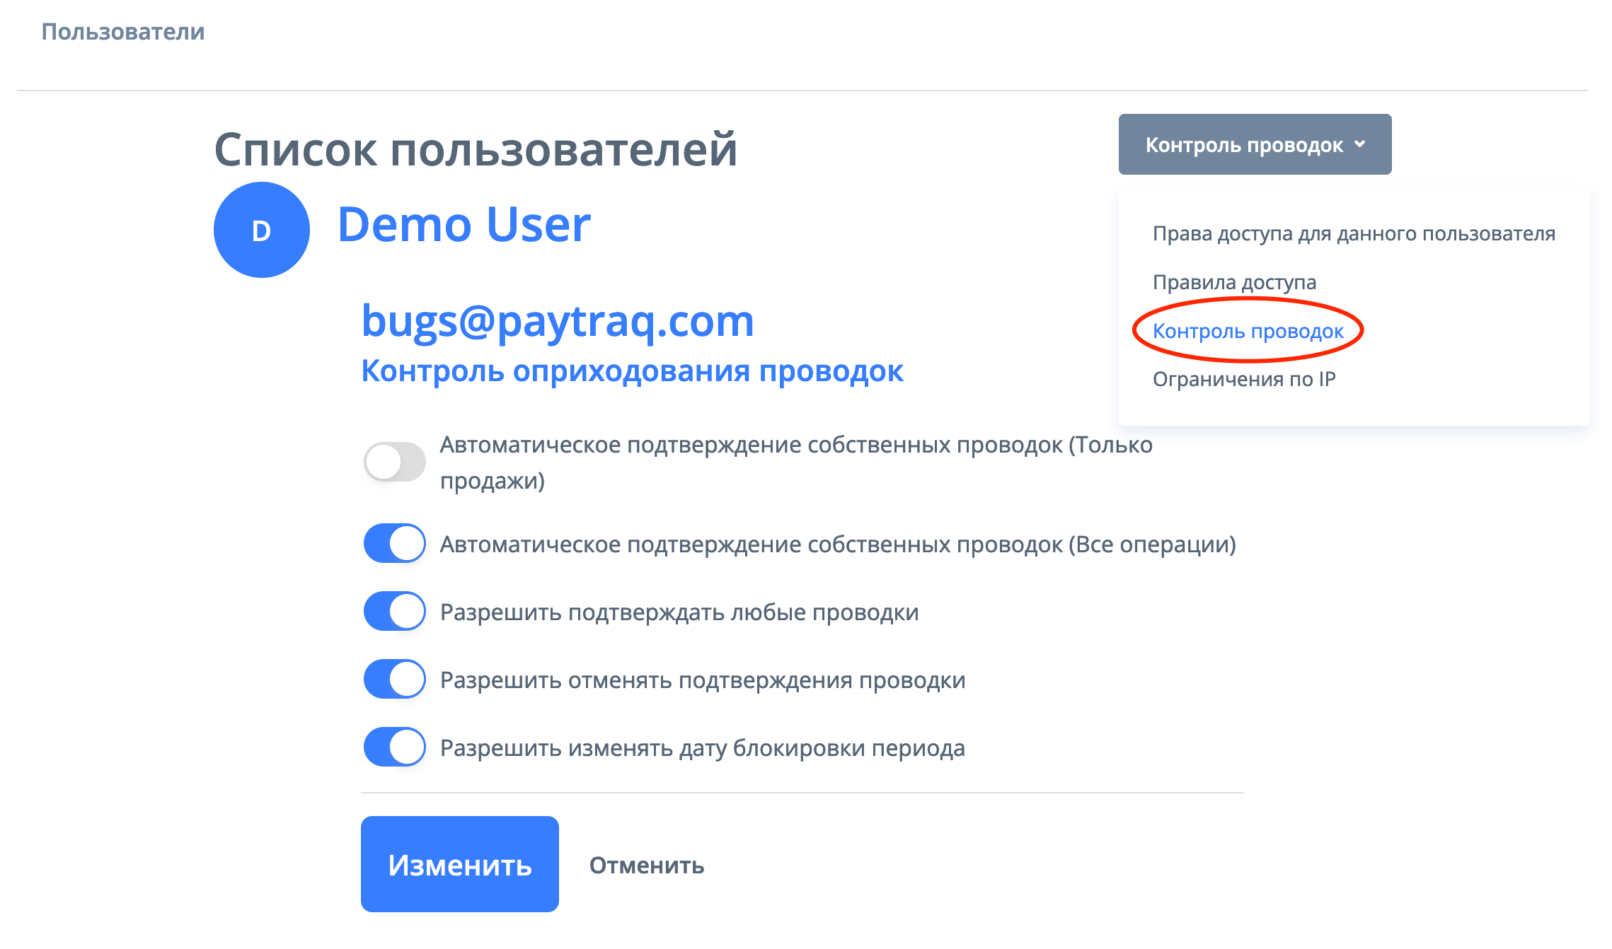Select highlighted Контроль проводок menu item
This screenshot has height=949, width=1612.
click(x=1248, y=331)
